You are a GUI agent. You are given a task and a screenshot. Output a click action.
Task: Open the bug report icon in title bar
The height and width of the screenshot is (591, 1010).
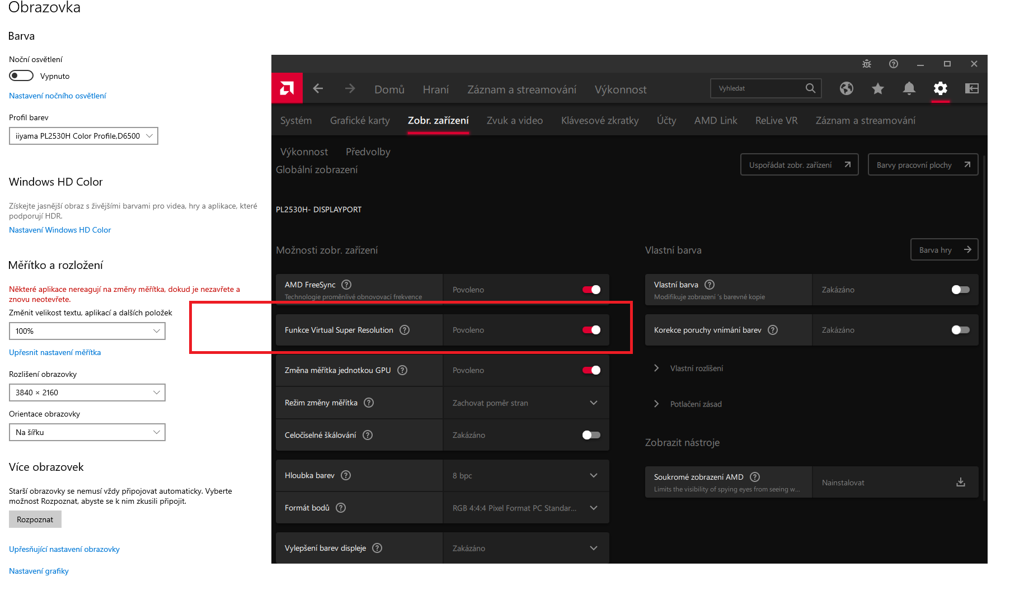click(x=867, y=64)
